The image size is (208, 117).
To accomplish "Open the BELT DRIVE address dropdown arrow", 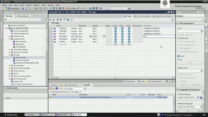I will [x=104, y=36].
